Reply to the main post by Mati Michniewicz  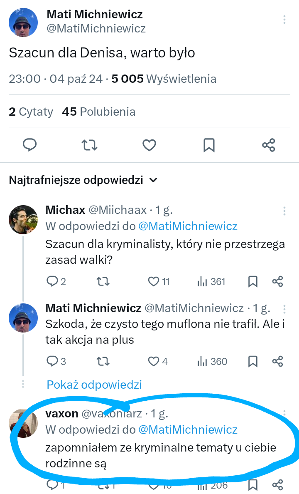pos(29,145)
